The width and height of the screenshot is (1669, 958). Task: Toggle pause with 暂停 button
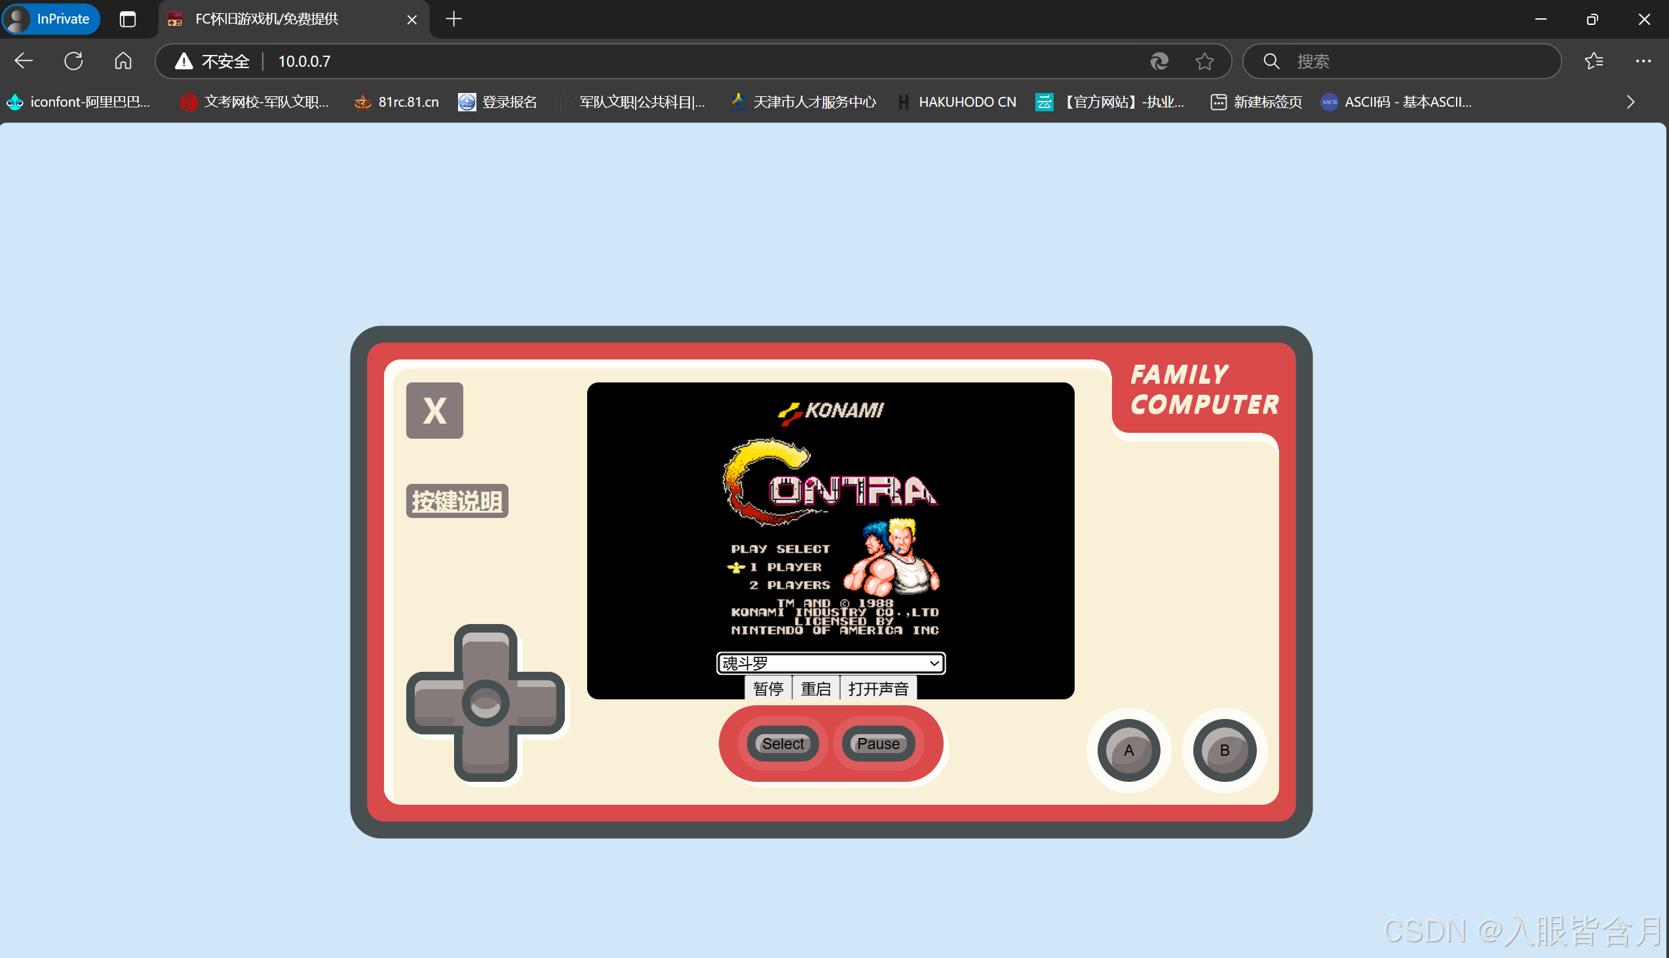pyautogui.click(x=768, y=688)
